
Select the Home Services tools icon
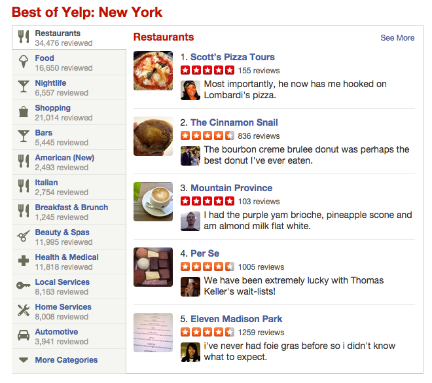click(x=24, y=311)
